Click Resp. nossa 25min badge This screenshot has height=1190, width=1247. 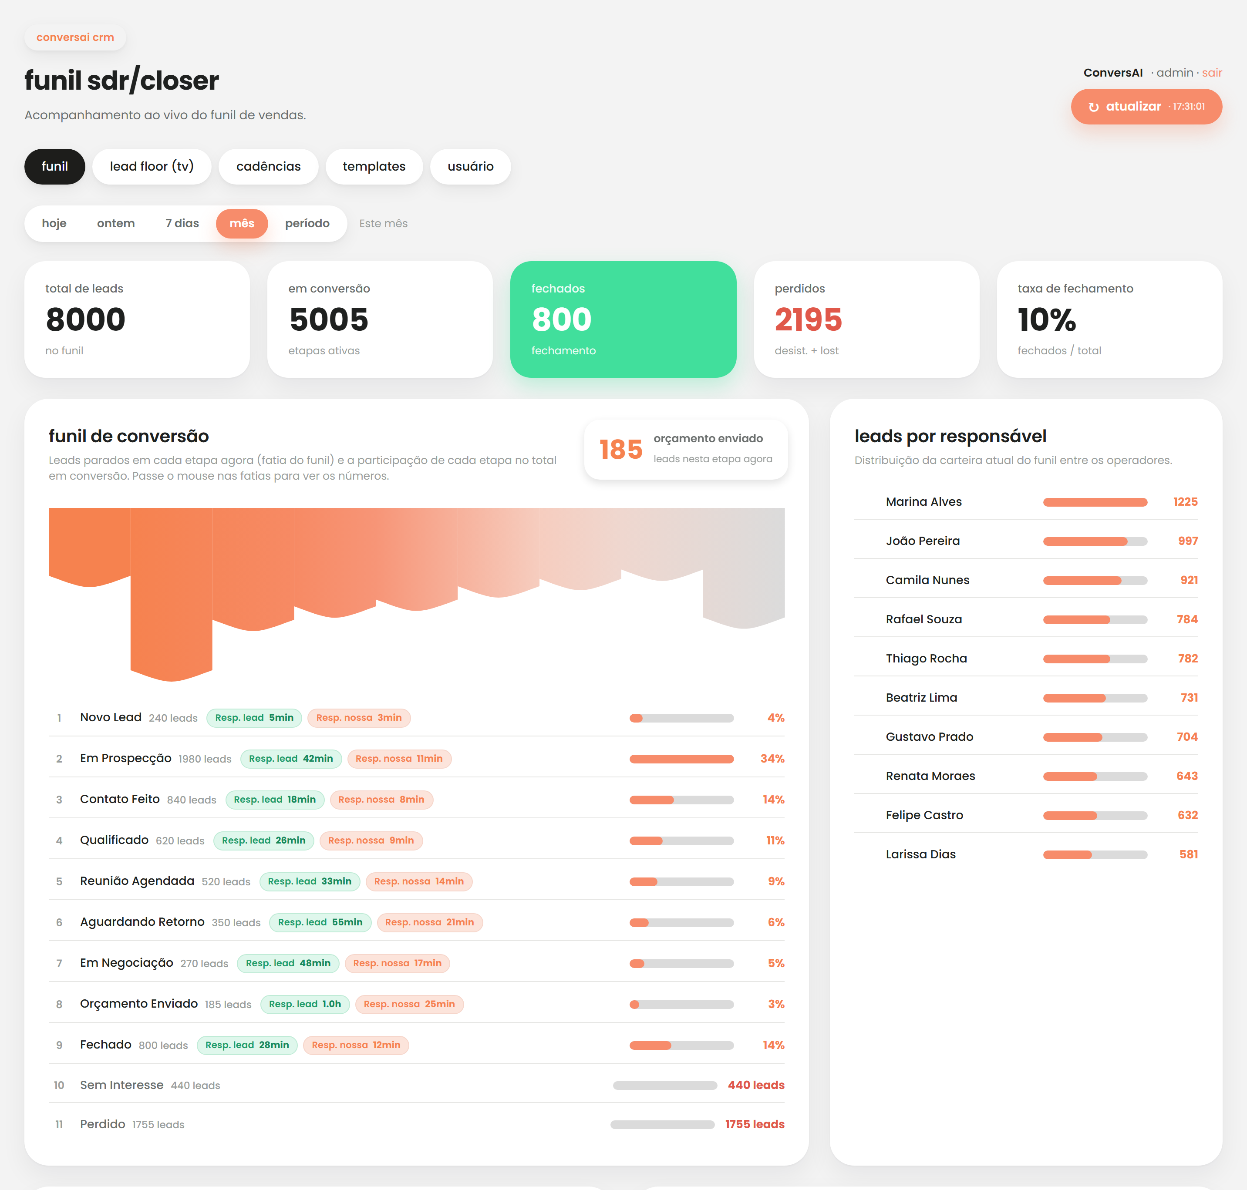point(409,1004)
